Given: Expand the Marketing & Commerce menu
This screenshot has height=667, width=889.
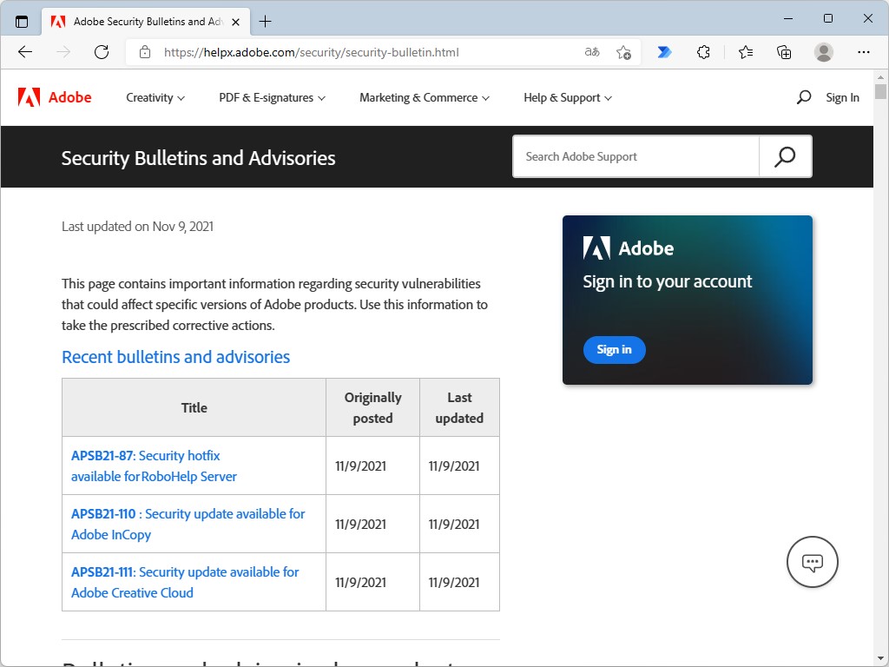Looking at the screenshot, I should [425, 98].
